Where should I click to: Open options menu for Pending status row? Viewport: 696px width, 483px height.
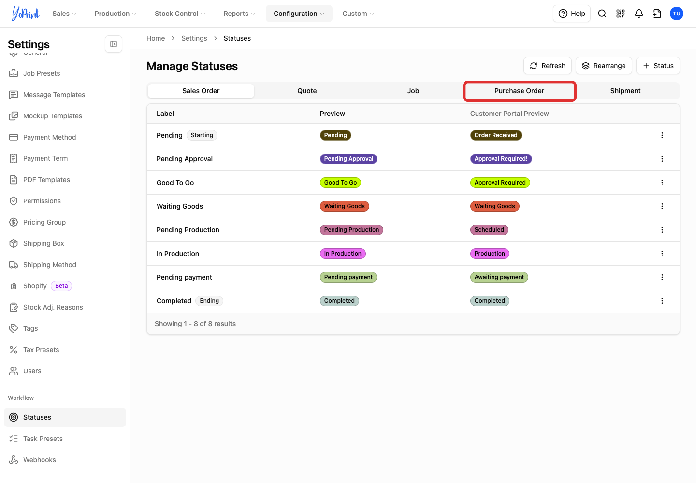pos(662,135)
